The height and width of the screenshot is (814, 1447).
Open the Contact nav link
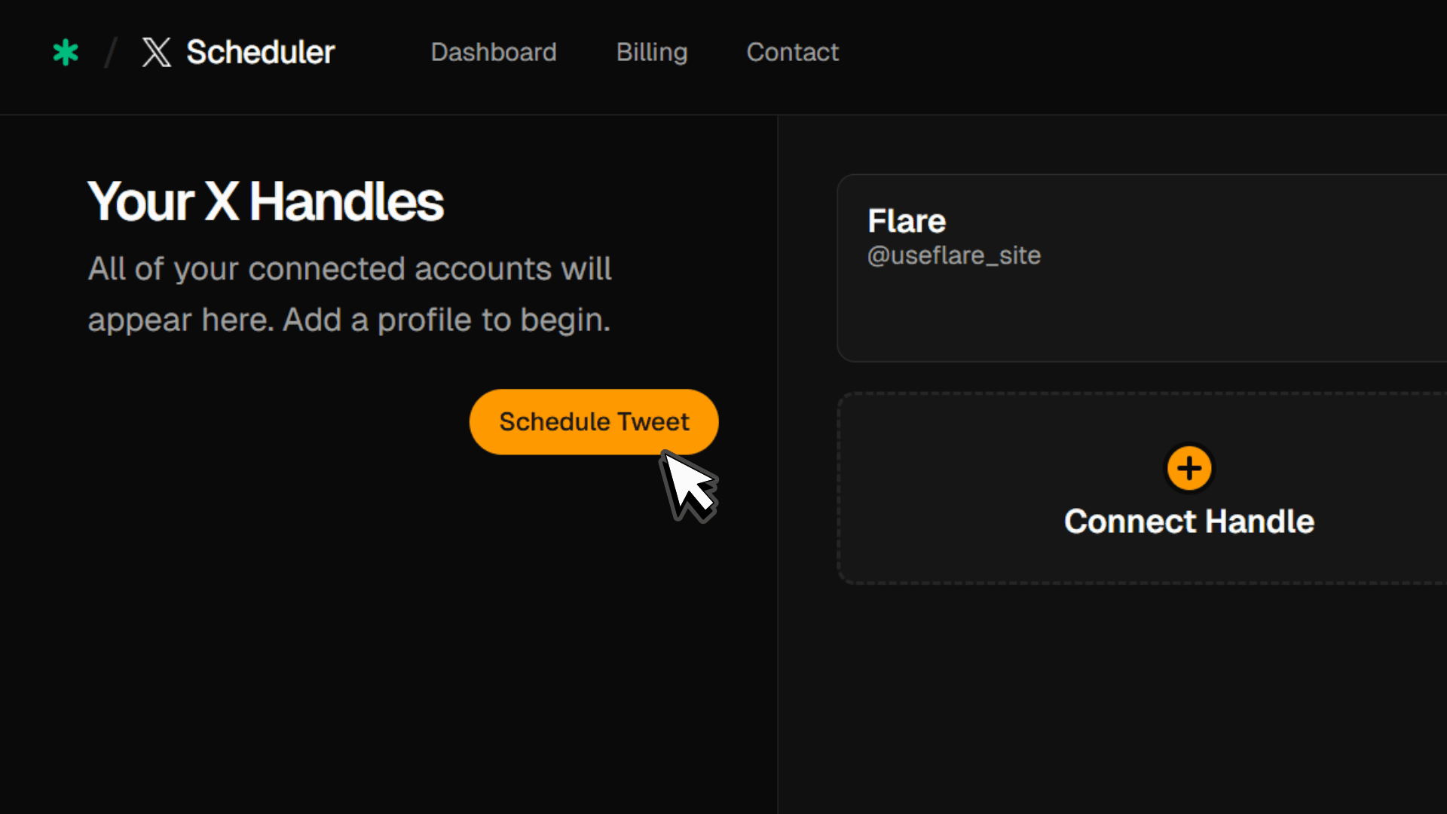tap(792, 52)
